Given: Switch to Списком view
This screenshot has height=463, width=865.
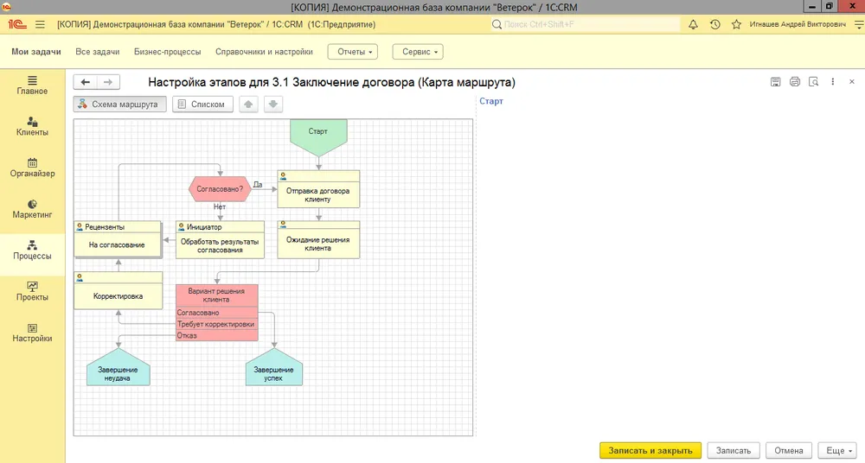Looking at the screenshot, I should click(202, 105).
